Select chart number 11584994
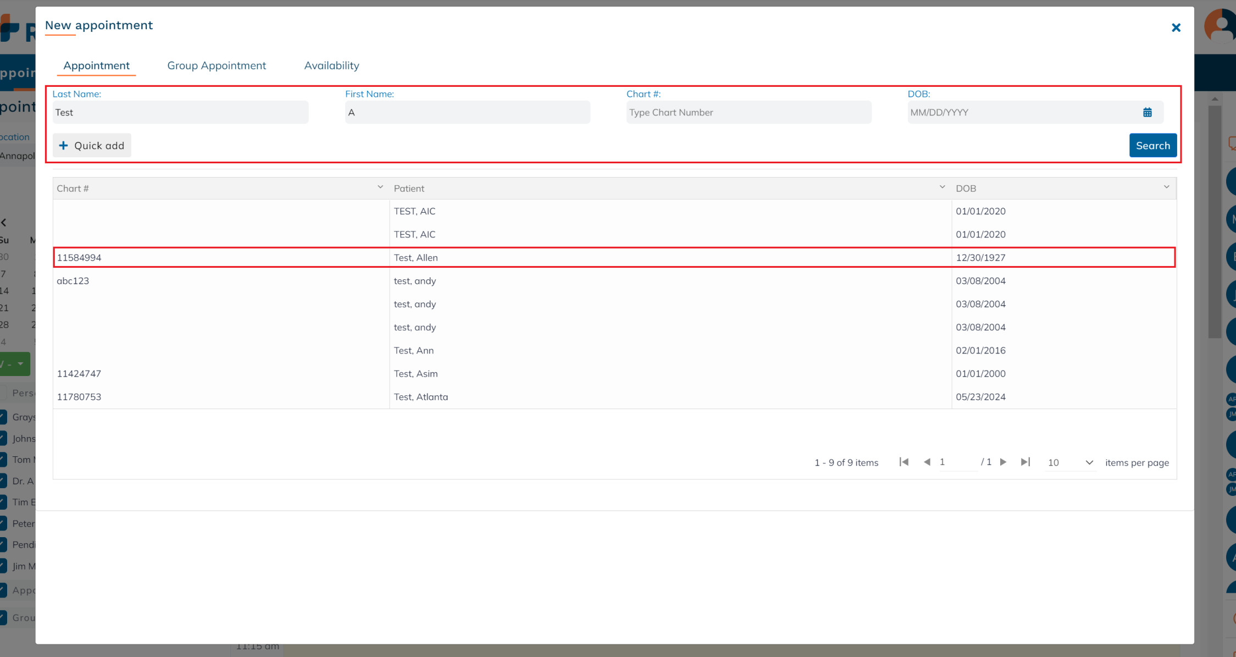The height and width of the screenshot is (657, 1236). 79,257
